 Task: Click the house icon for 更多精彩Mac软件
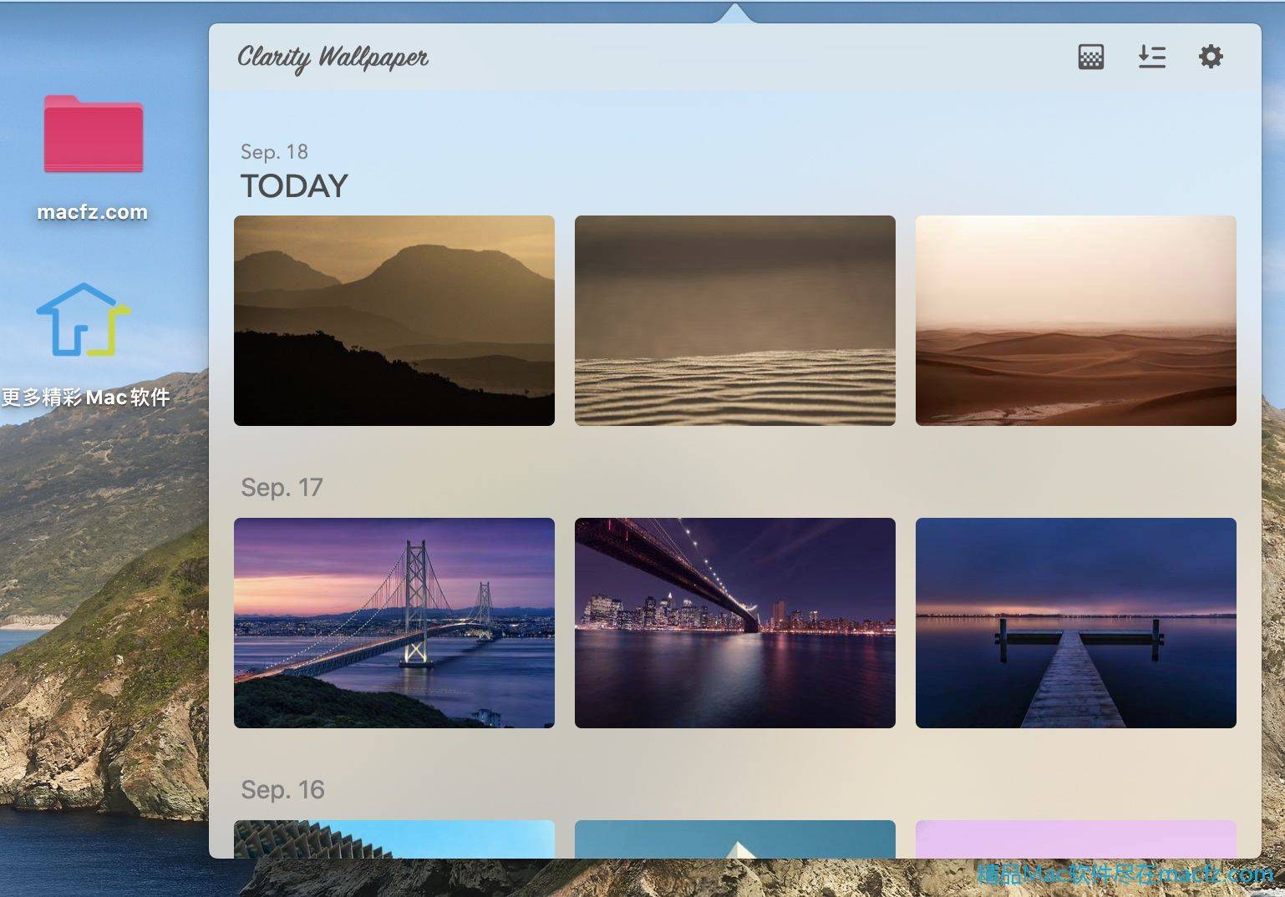[x=83, y=321]
